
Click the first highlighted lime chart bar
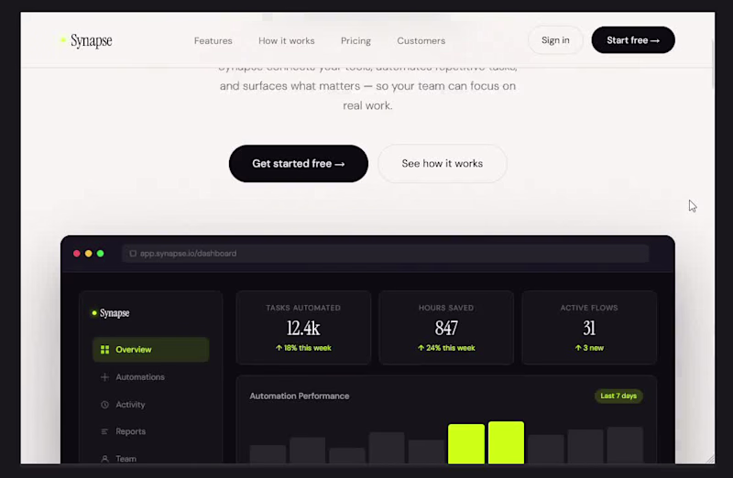click(466, 444)
